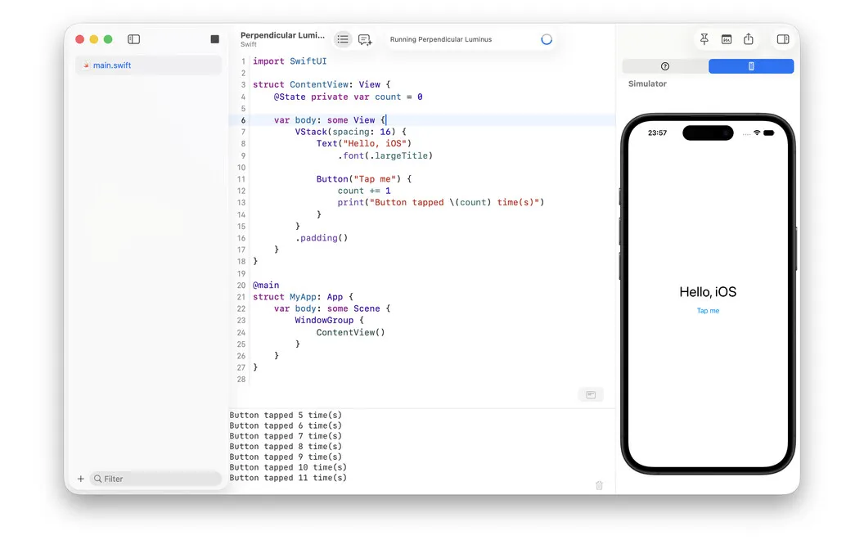Click the ".font(.largeTitle)" modifier line
Viewport: 864px width, 540px height.
click(385, 156)
